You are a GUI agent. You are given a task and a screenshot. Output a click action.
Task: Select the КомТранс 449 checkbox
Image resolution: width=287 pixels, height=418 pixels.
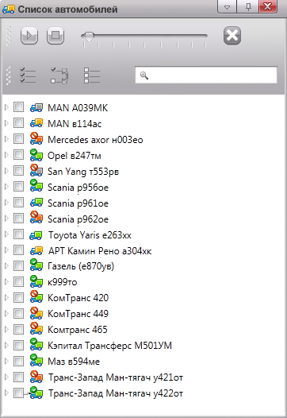(18, 313)
